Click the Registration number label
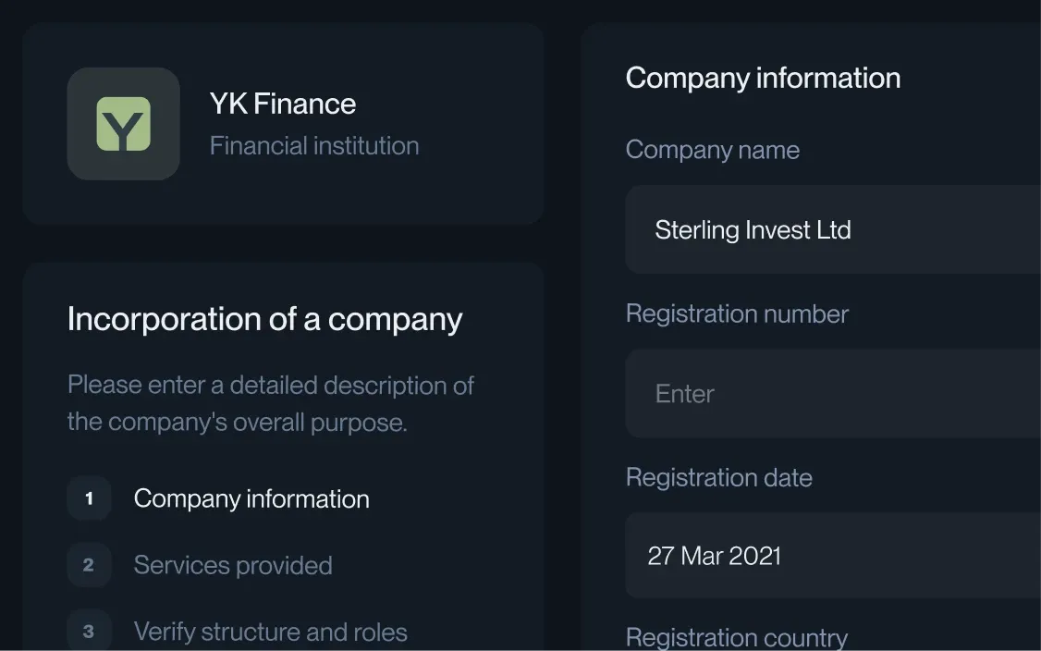The image size is (1041, 651). tap(736, 313)
